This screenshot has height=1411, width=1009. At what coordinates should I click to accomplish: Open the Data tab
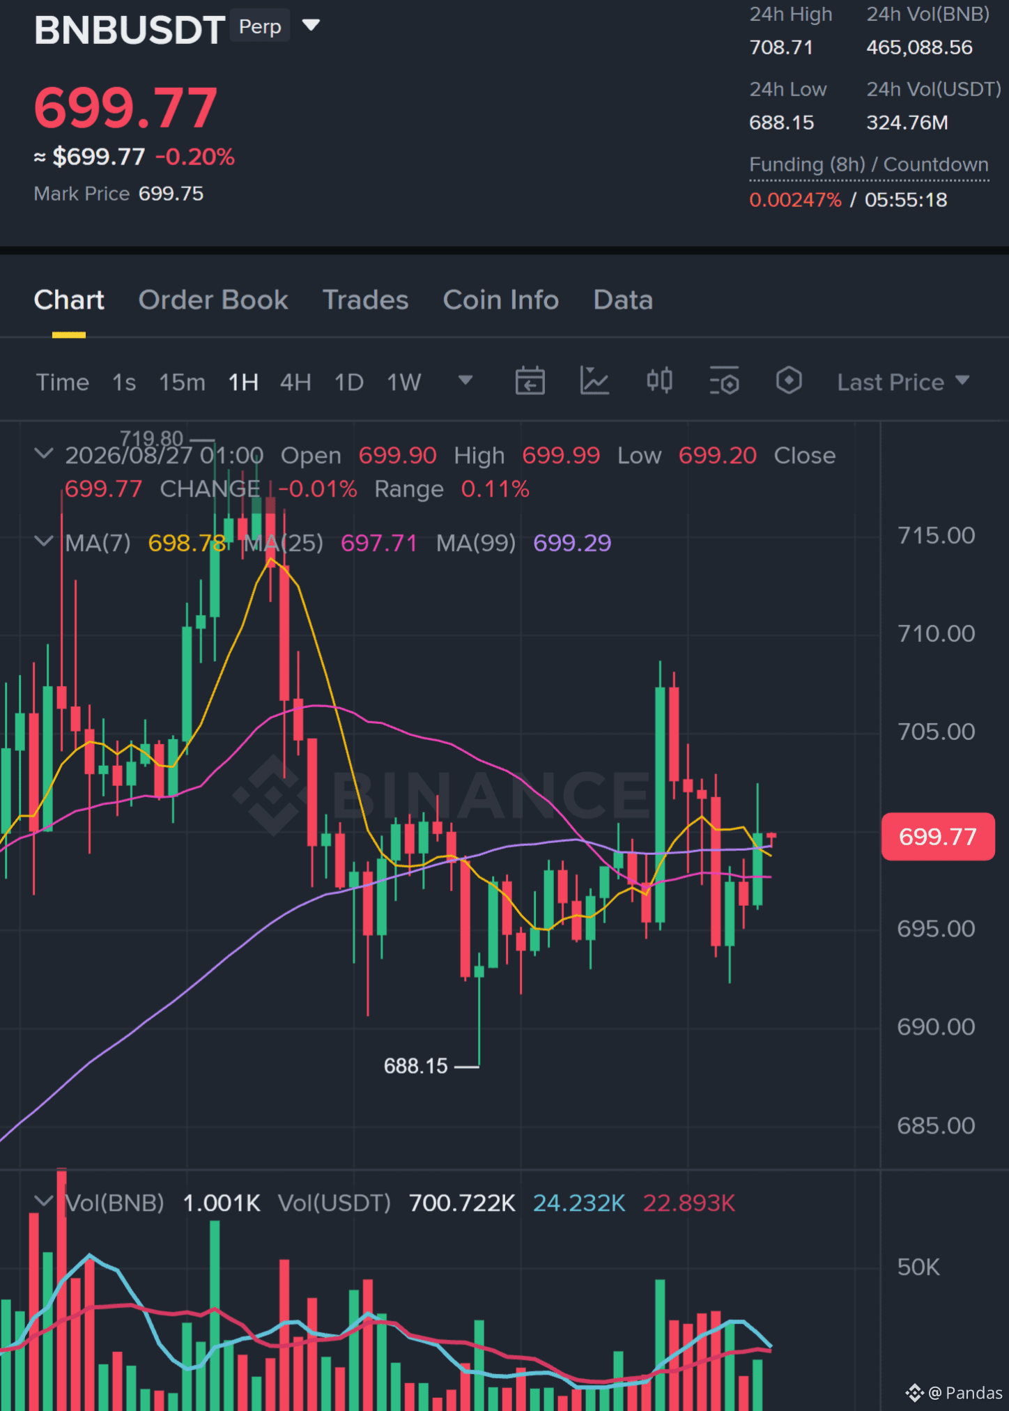(x=623, y=300)
